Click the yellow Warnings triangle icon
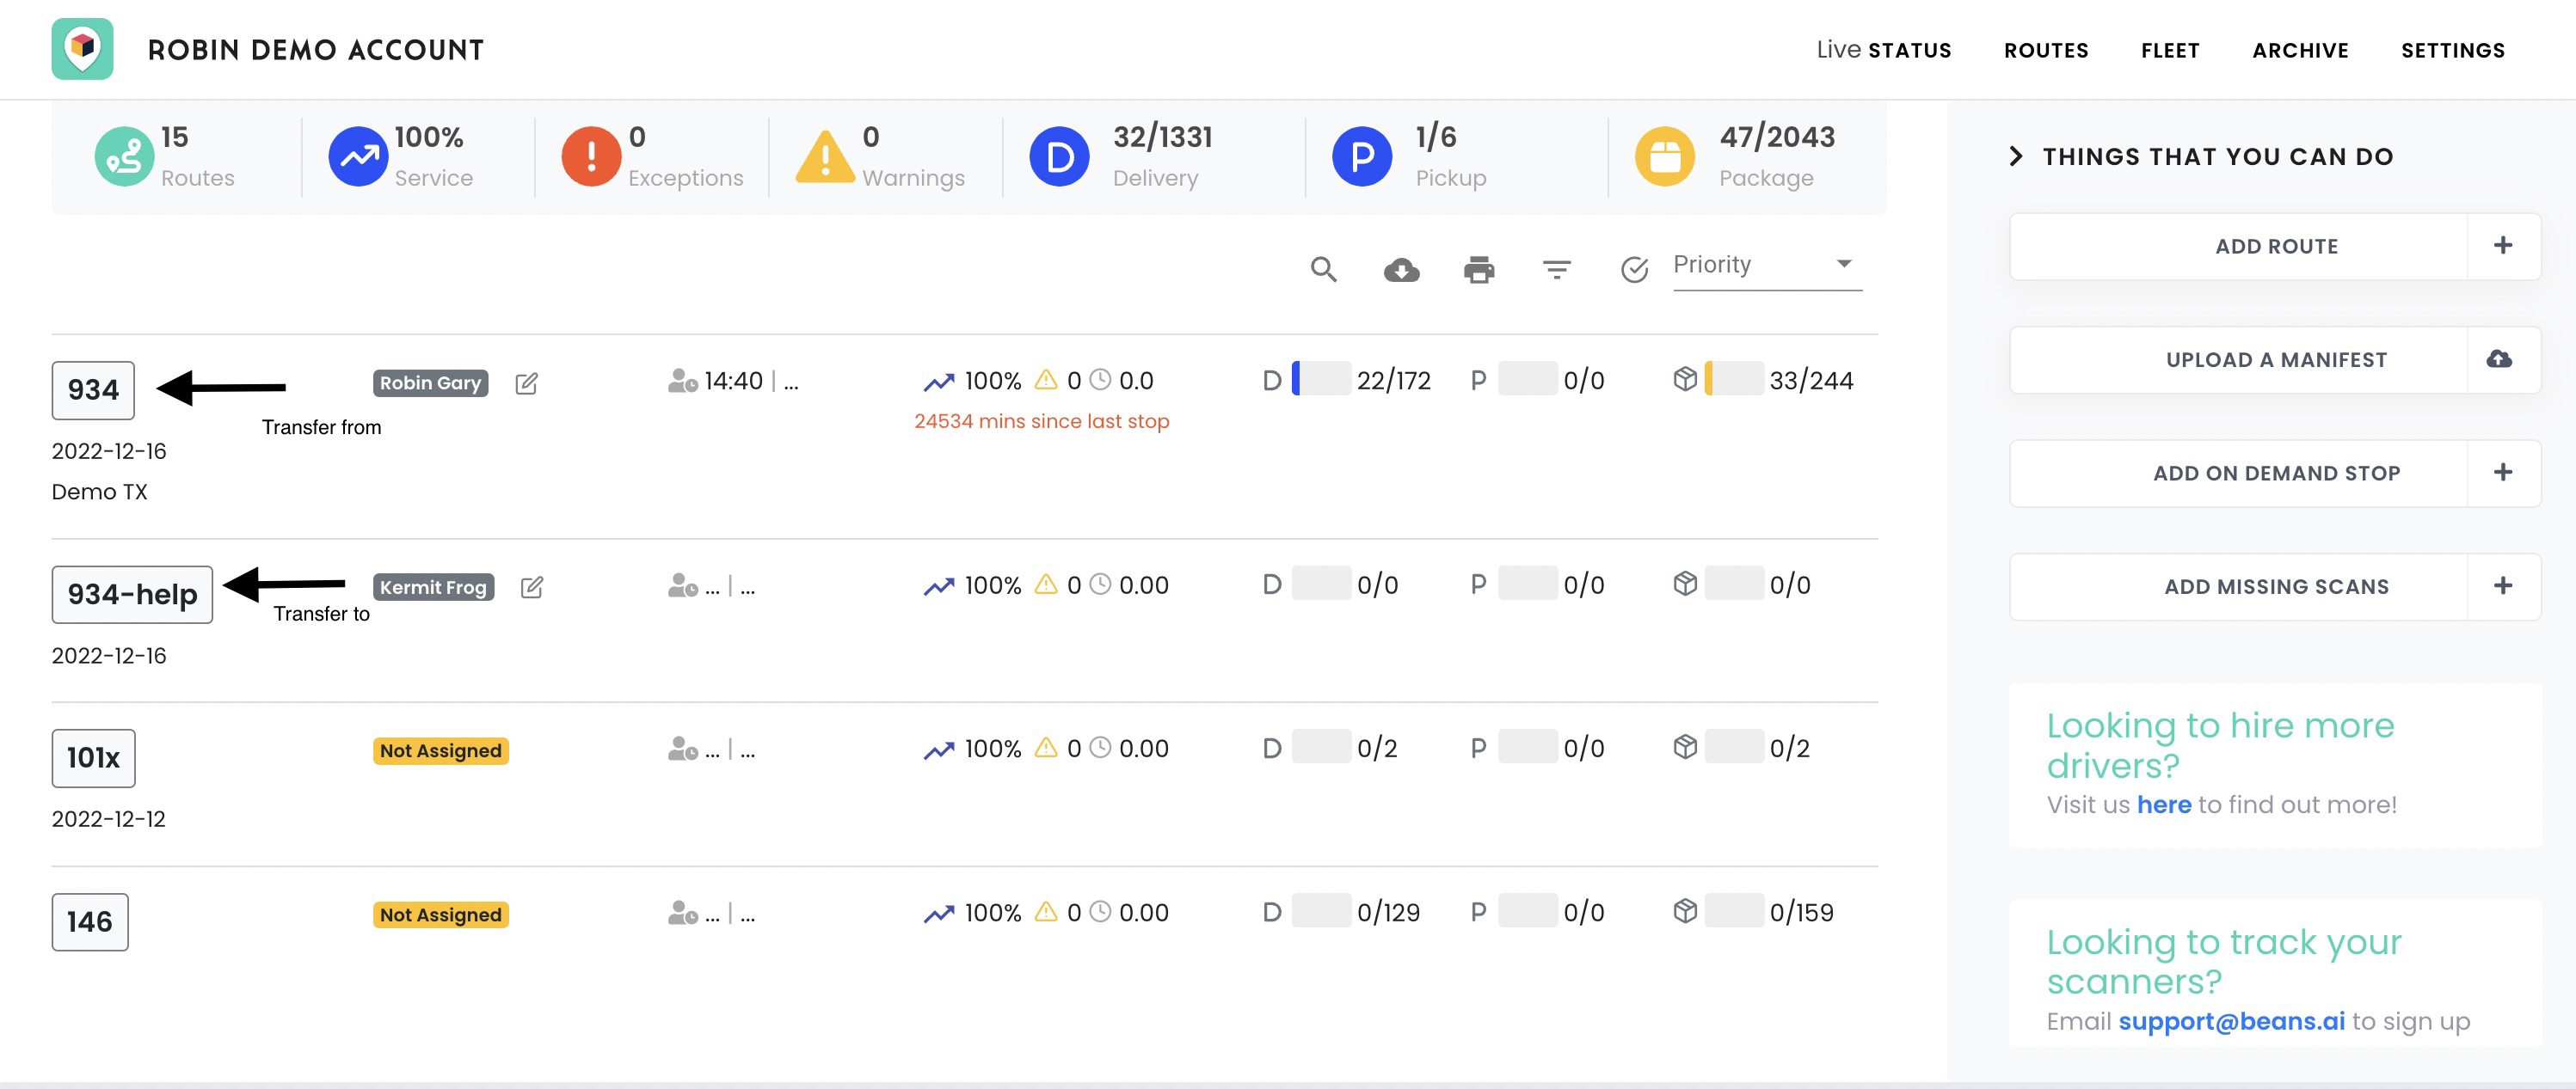 point(824,156)
